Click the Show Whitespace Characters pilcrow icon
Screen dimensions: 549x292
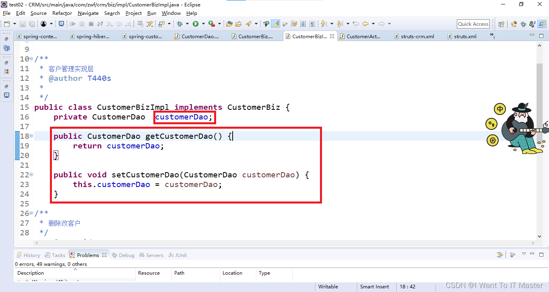[x=312, y=24]
